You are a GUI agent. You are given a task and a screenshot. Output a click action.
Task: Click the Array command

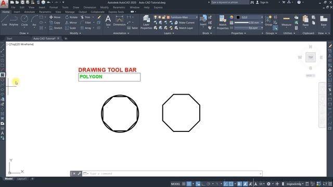tap(86, 28)
